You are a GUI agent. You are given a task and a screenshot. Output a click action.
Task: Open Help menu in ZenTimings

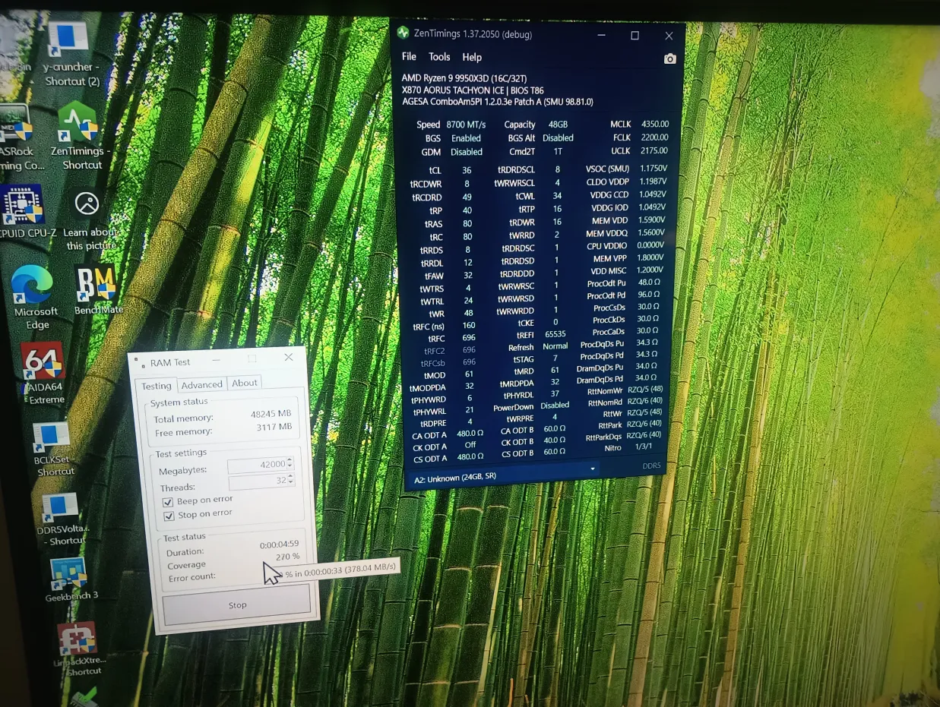click(x=472, y=57)
